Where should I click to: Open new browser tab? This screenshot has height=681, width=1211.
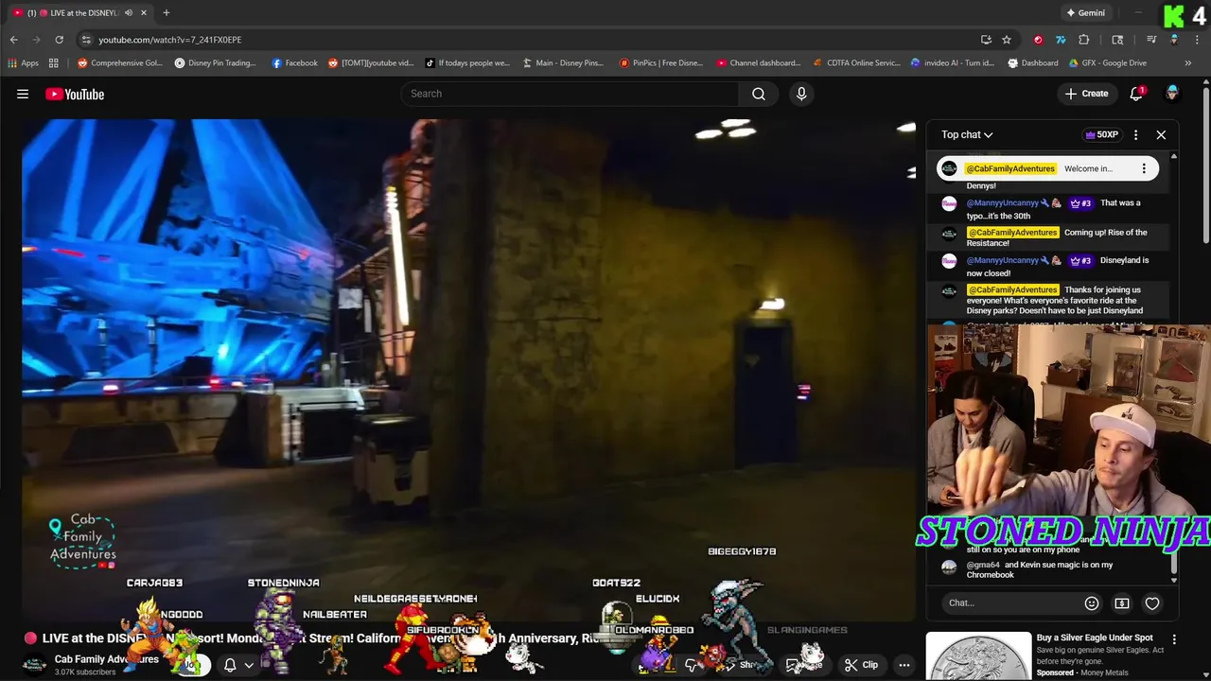click(x=166, y=12)
